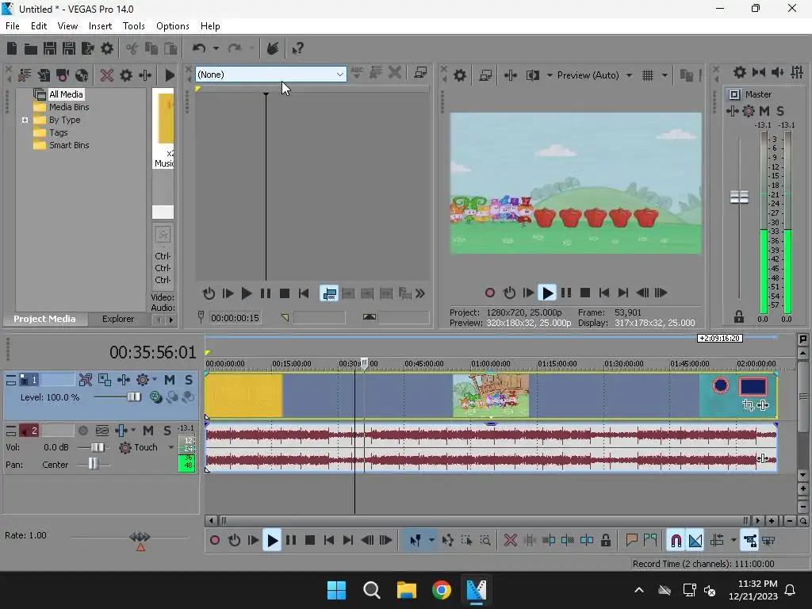Select Media Bins folder
Image resolution: width=812 pixels, height=609 pixels.
point(69,107)
